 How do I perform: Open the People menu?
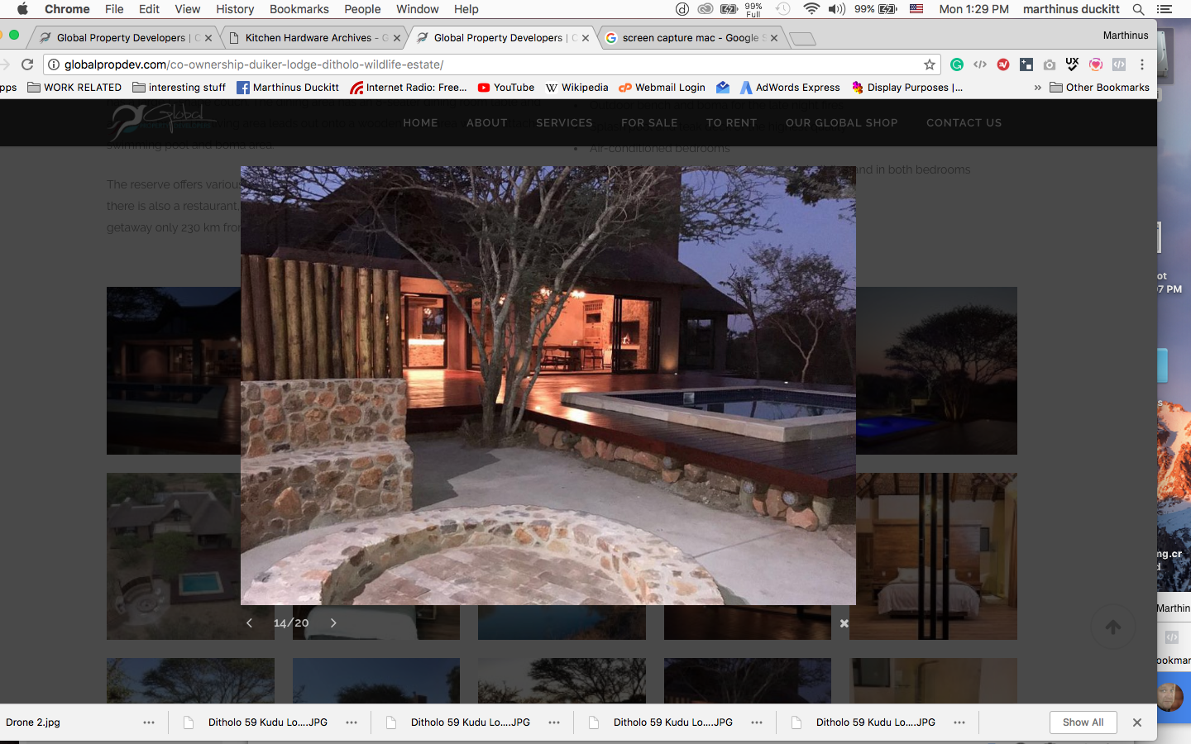click(362, 9)
